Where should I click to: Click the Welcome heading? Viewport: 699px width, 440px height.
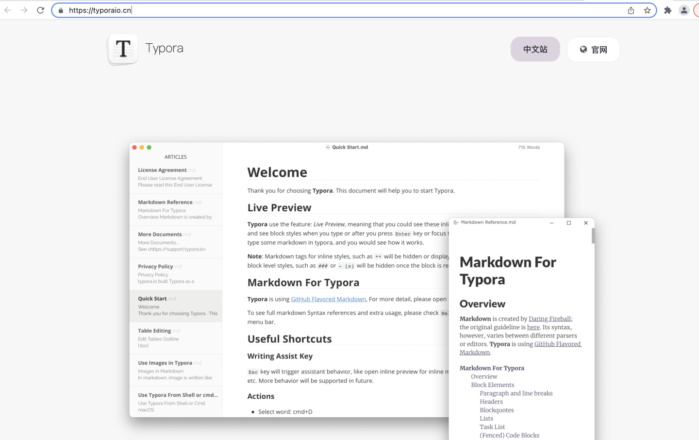click(x=277, y=172)
